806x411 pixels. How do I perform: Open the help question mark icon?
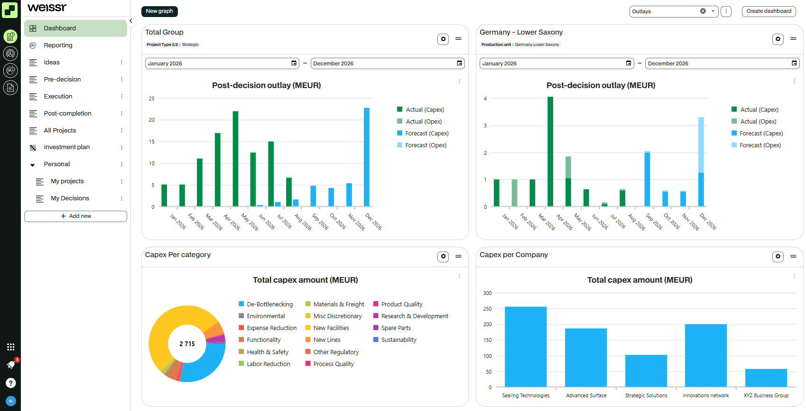tap(11, 383)
